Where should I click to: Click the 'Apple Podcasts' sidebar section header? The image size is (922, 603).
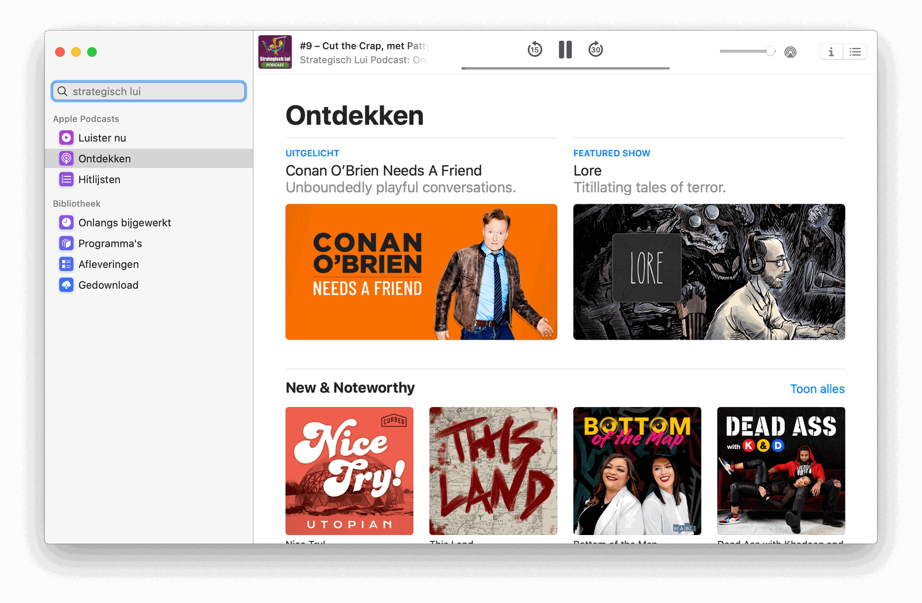click(86, 119)
